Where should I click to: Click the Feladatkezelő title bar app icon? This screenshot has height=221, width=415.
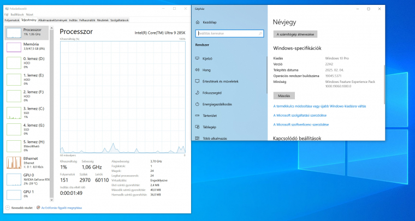click(x=7, y=9)
